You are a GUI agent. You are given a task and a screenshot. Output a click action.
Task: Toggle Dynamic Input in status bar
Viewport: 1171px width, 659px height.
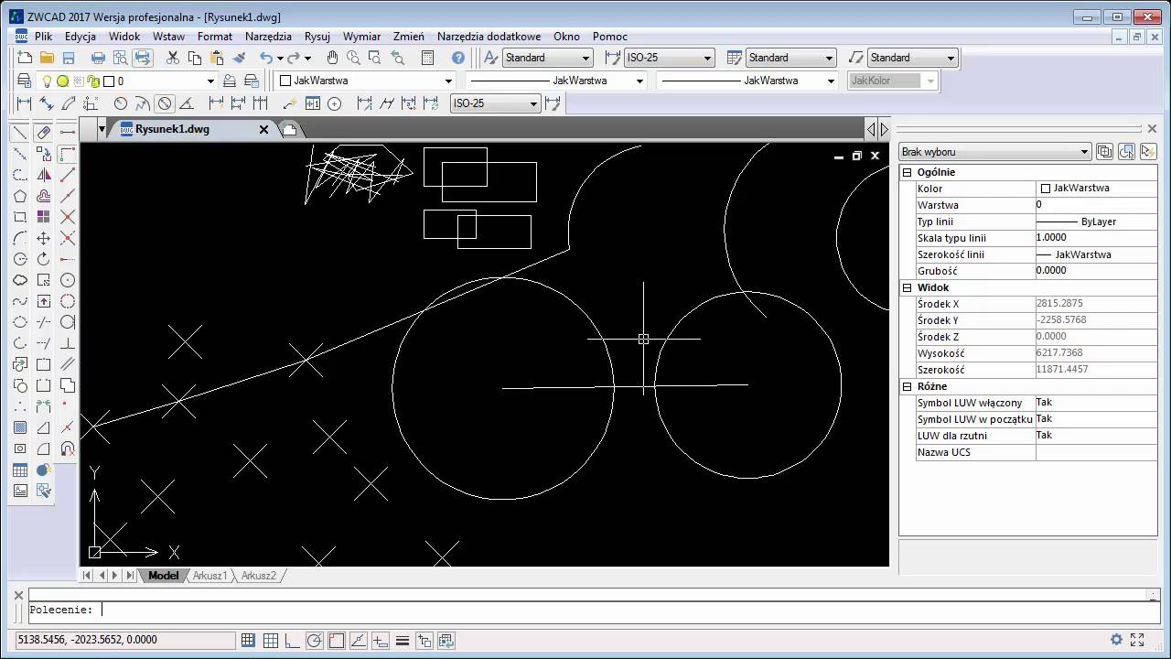click(381, 640)
